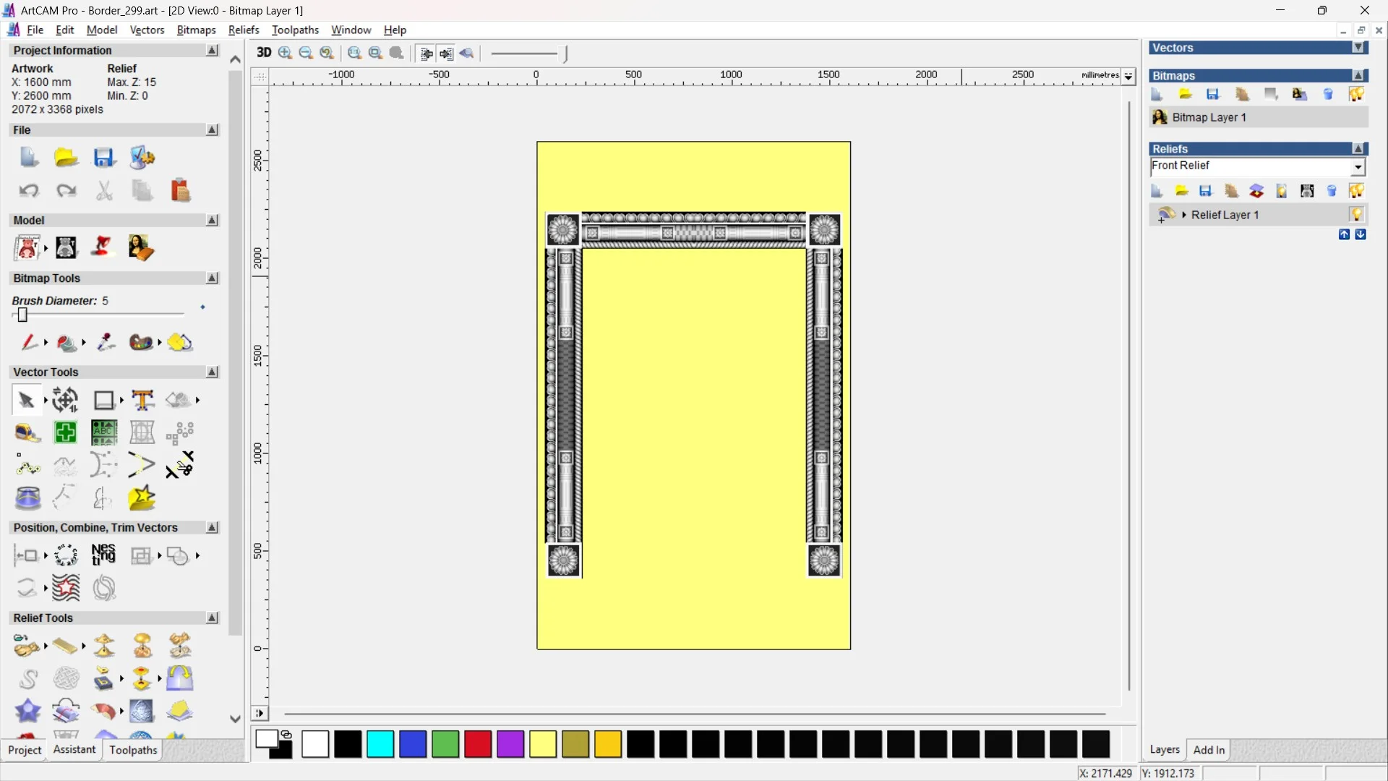Expand the Relief Layer 1 tree arrow
1388x781 pixels.
(x=1184, y=214)
